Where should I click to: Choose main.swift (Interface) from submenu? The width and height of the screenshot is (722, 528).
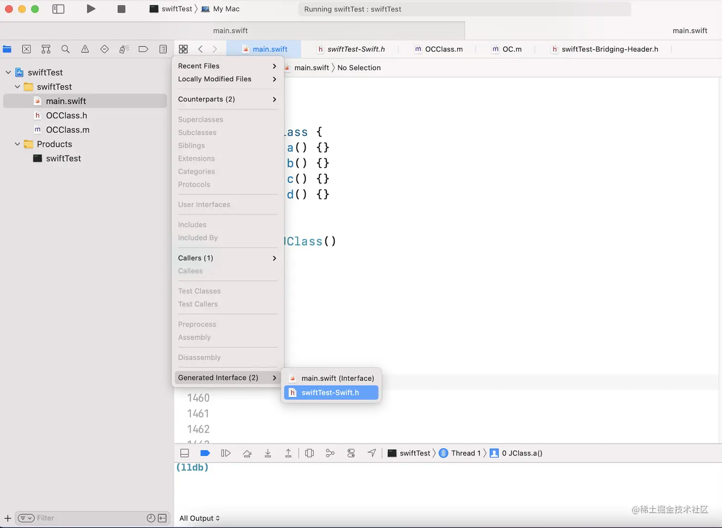pyautogui.click(x=331, y=378)
